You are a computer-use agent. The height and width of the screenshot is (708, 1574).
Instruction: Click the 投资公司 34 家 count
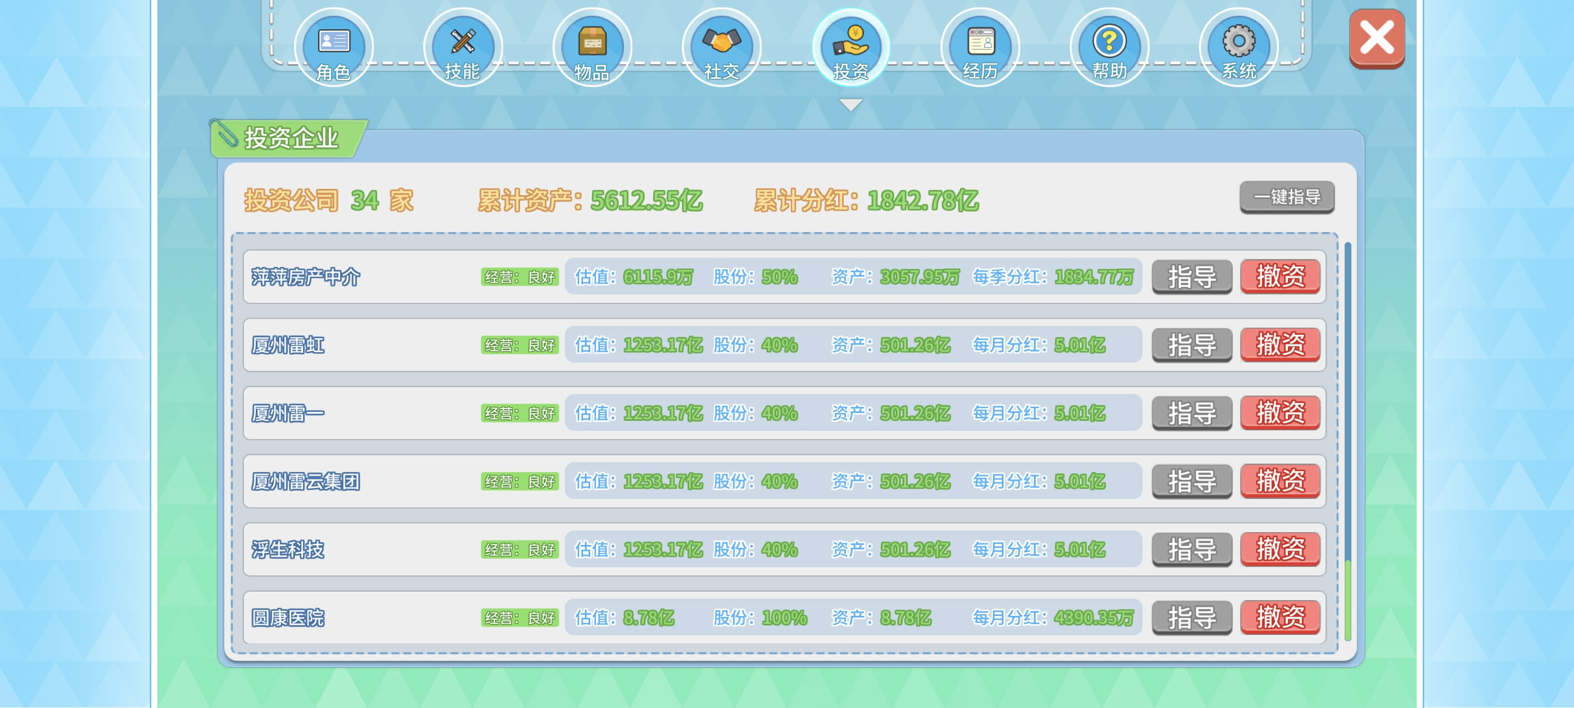click(329, 201)
